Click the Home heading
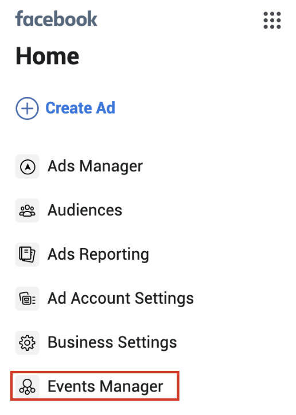The height and width of the screenshot is (415, 296). [48, 56]
